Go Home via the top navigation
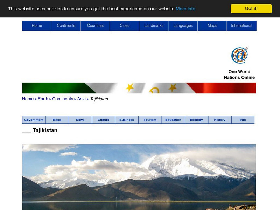 click(37, 25)
